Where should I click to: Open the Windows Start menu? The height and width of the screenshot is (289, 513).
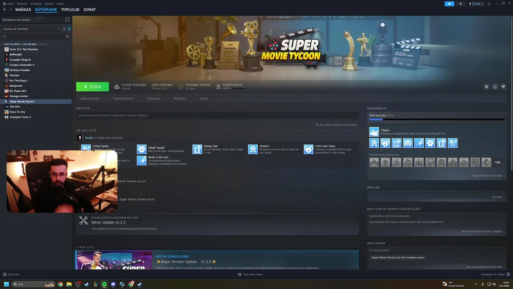(6, 284)
